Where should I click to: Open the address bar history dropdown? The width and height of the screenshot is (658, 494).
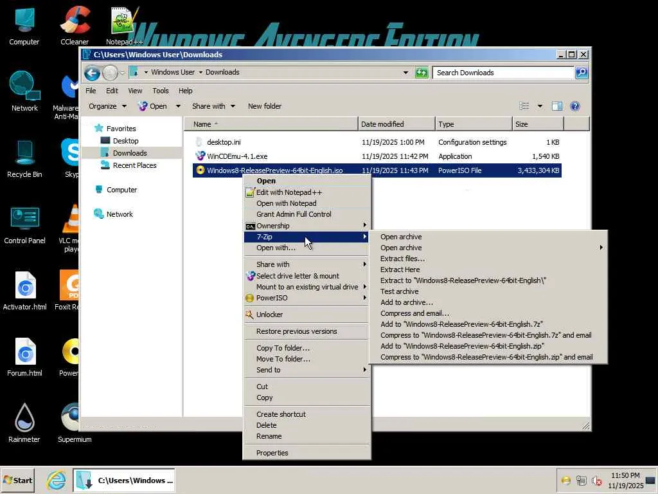coord(405,73)
